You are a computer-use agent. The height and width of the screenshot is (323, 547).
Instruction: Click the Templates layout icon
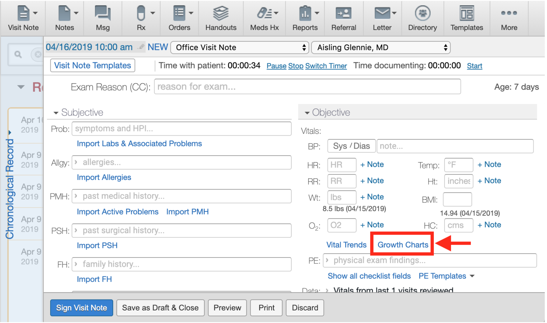467,13
